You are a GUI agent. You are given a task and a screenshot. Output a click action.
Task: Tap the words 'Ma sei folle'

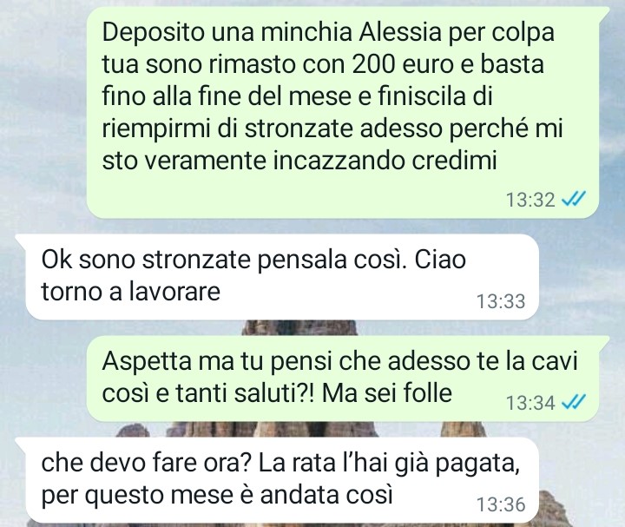coord(387,393)
